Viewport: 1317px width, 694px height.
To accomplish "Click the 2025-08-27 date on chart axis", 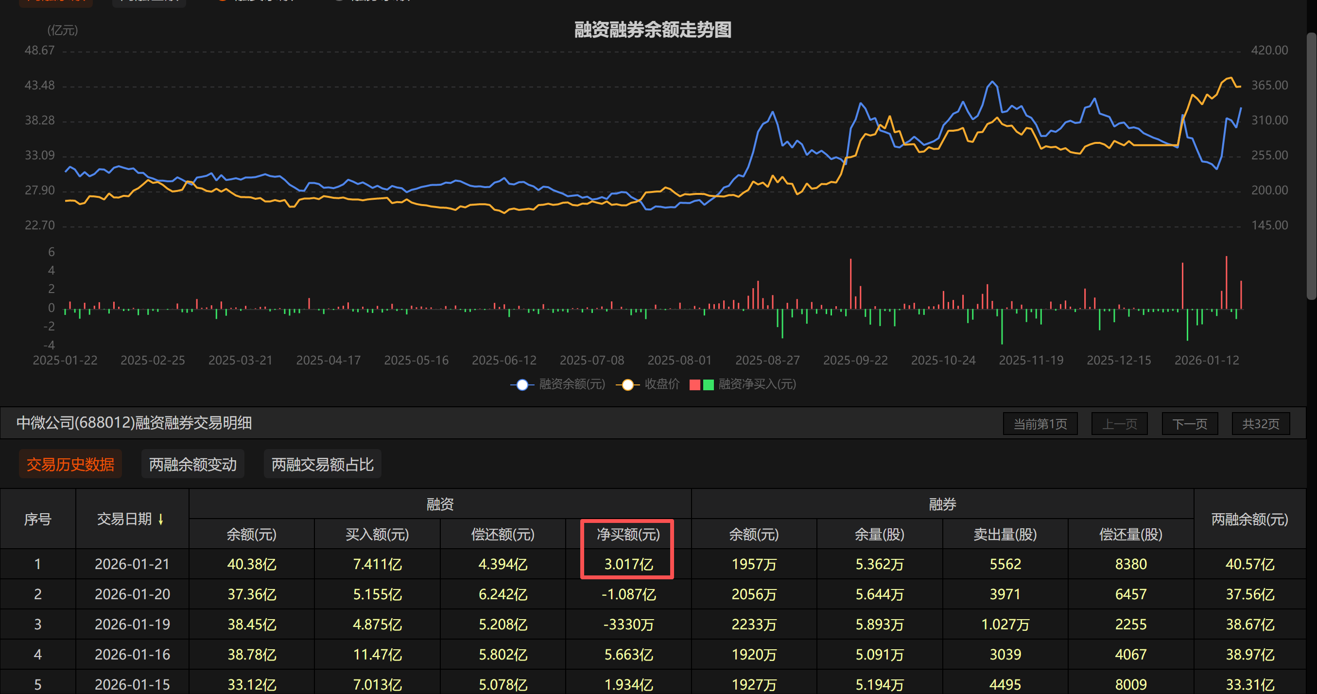I will [x=767, y=361].
